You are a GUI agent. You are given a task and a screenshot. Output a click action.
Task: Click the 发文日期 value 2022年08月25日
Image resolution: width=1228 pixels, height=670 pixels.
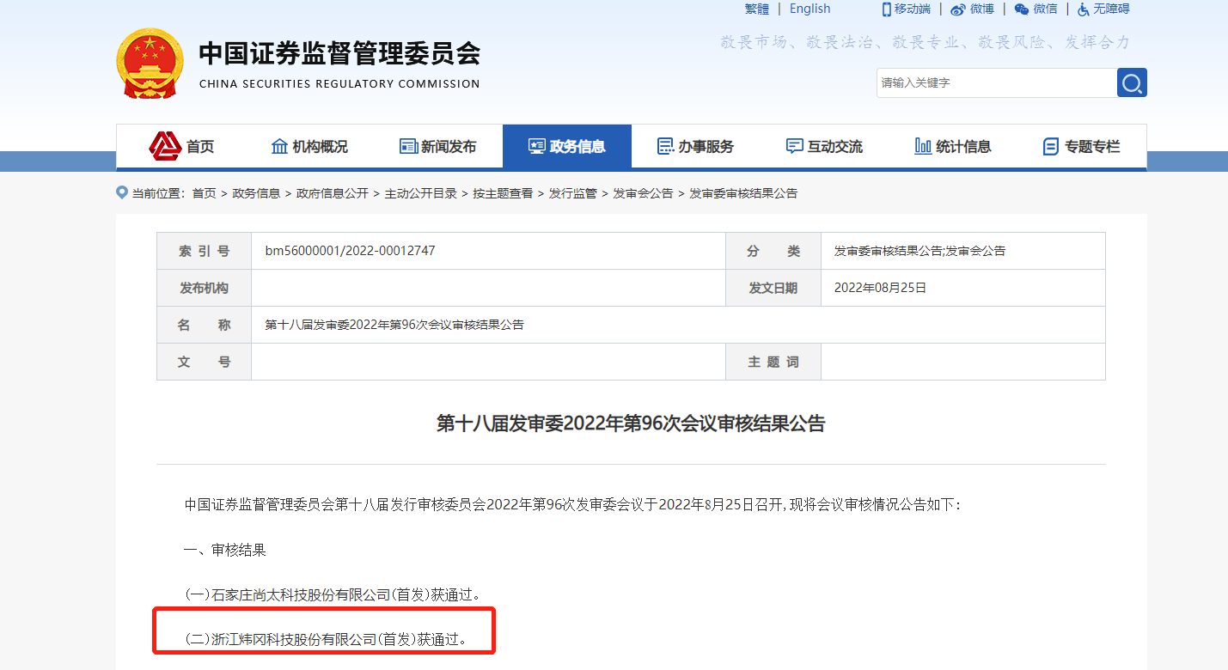[881, 288]
